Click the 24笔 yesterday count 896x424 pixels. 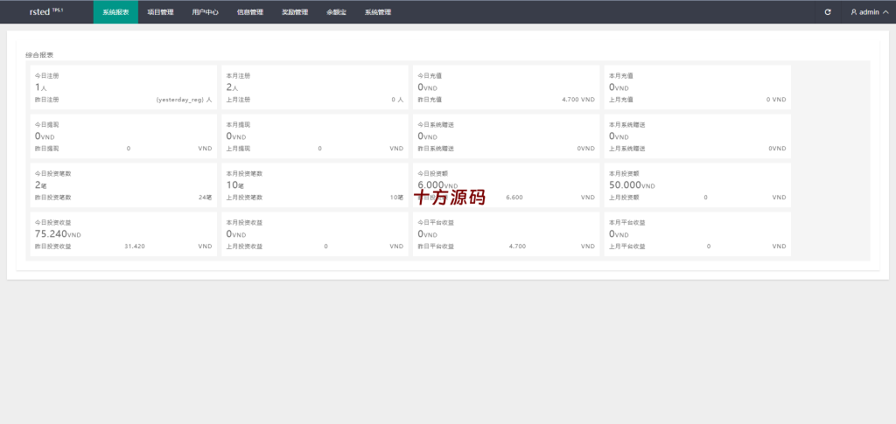pyautogui.click(x=205, y=198)
